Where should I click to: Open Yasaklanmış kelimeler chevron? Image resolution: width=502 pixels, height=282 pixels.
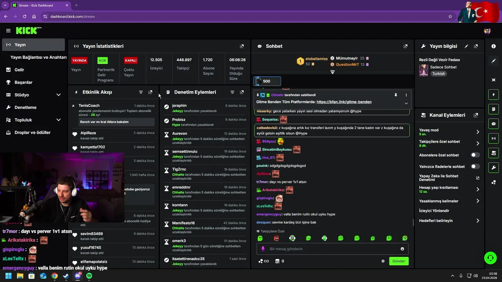(x=478, y=201)
